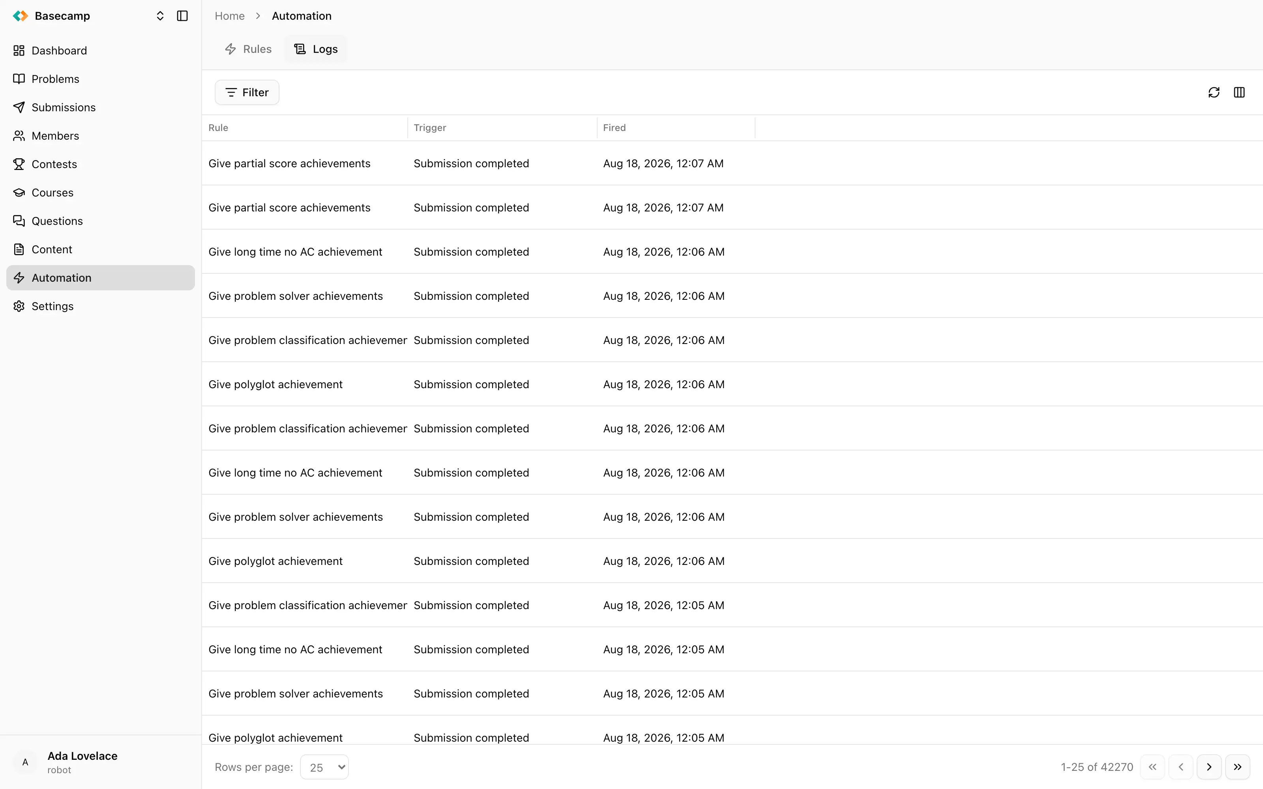Open Questions in the sidebar
Screen dimensions: 1263x789
click(100, 221)
